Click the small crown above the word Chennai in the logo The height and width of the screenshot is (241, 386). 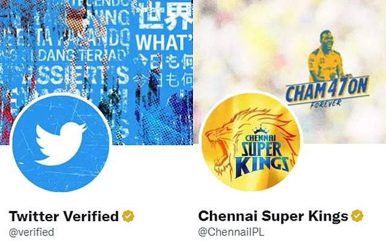tap(261, 130)
